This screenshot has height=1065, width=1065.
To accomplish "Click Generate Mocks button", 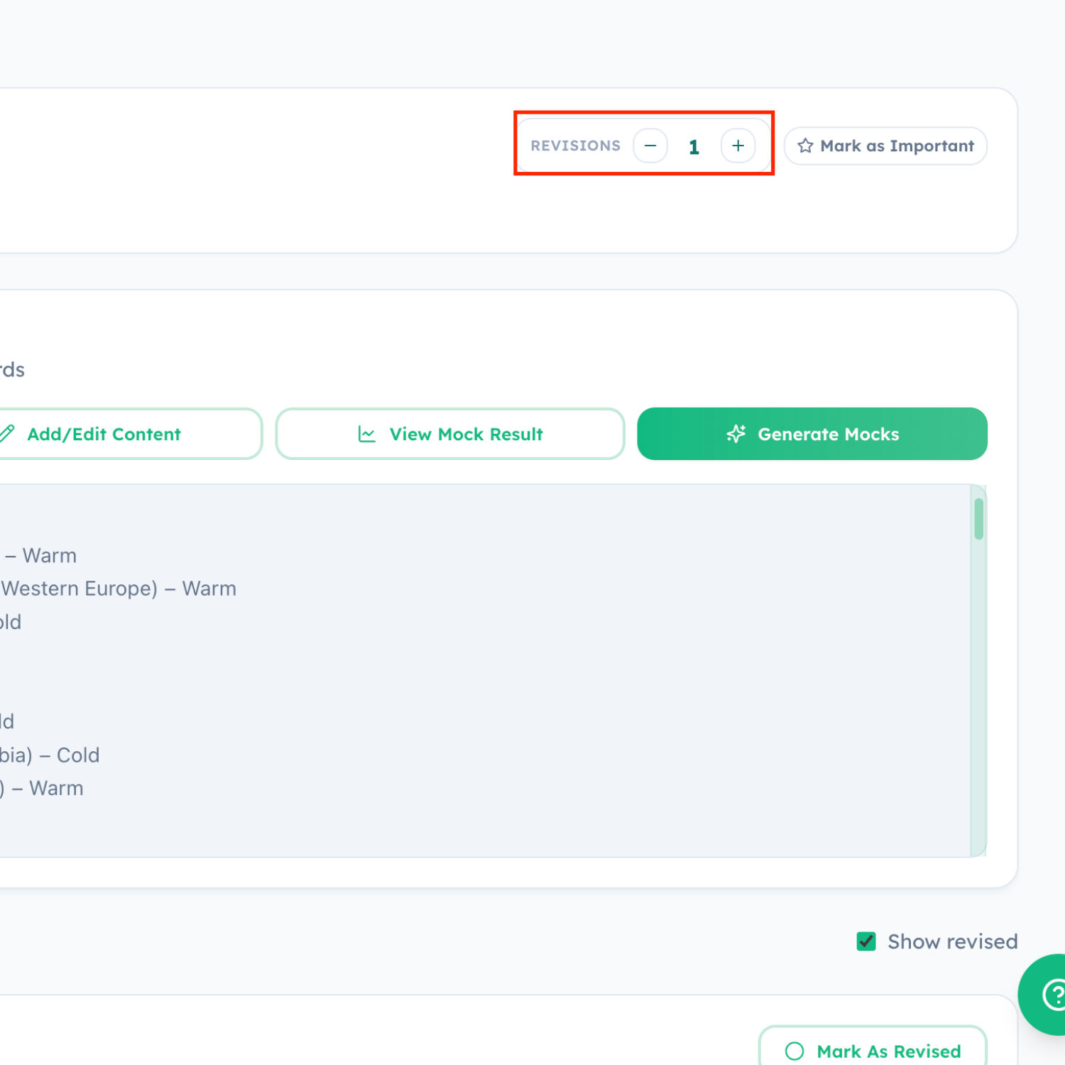I will 812,434.
